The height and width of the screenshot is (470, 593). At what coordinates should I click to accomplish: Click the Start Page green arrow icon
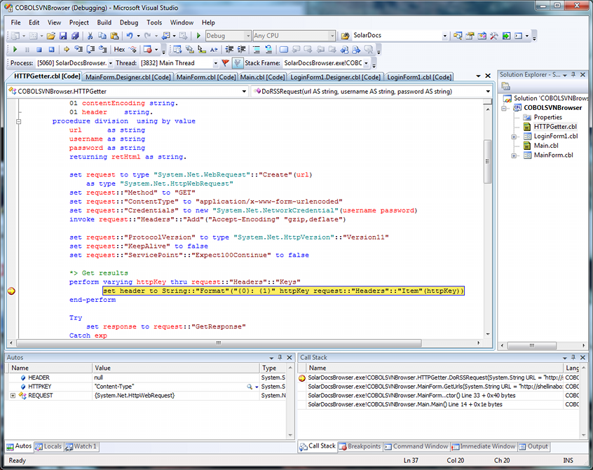click(x=506, y=36)
